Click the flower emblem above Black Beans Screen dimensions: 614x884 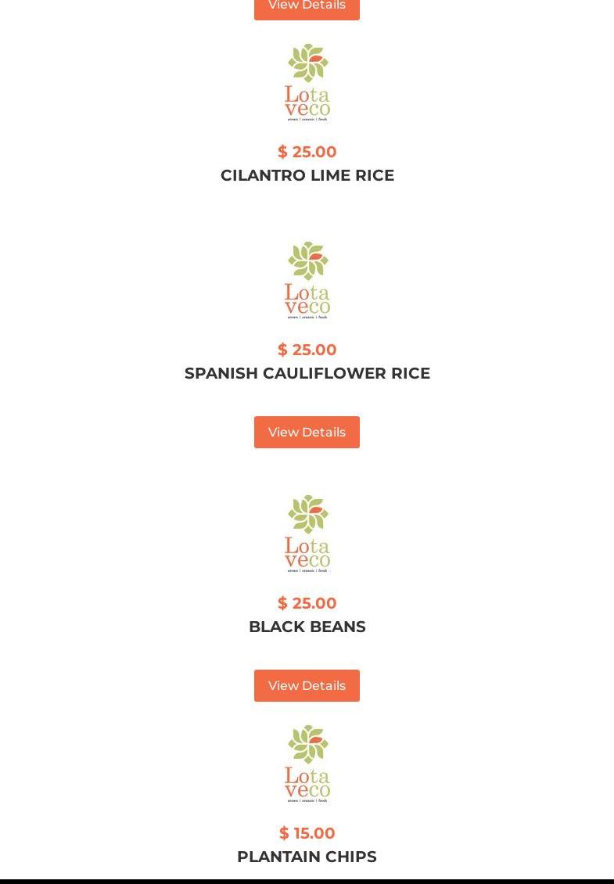click(x=307, y=514)
